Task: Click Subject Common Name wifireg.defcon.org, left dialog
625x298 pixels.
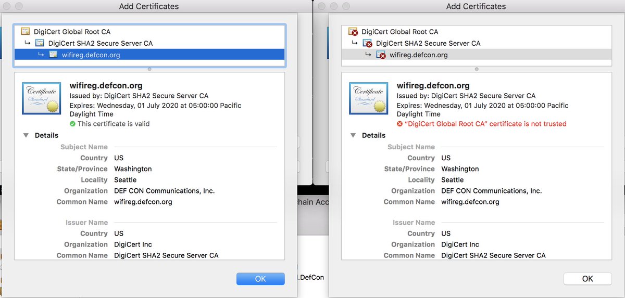Action: click(x=143, y=202)
